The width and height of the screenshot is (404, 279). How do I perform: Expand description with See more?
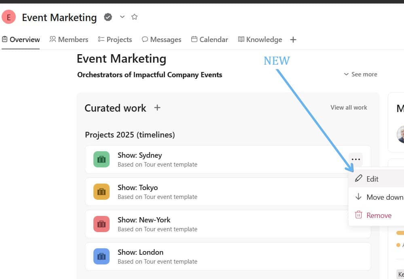360,74
